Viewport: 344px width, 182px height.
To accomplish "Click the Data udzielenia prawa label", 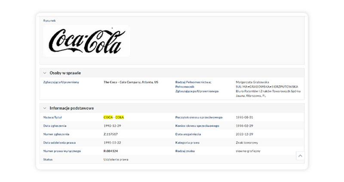I will point(59,143).
